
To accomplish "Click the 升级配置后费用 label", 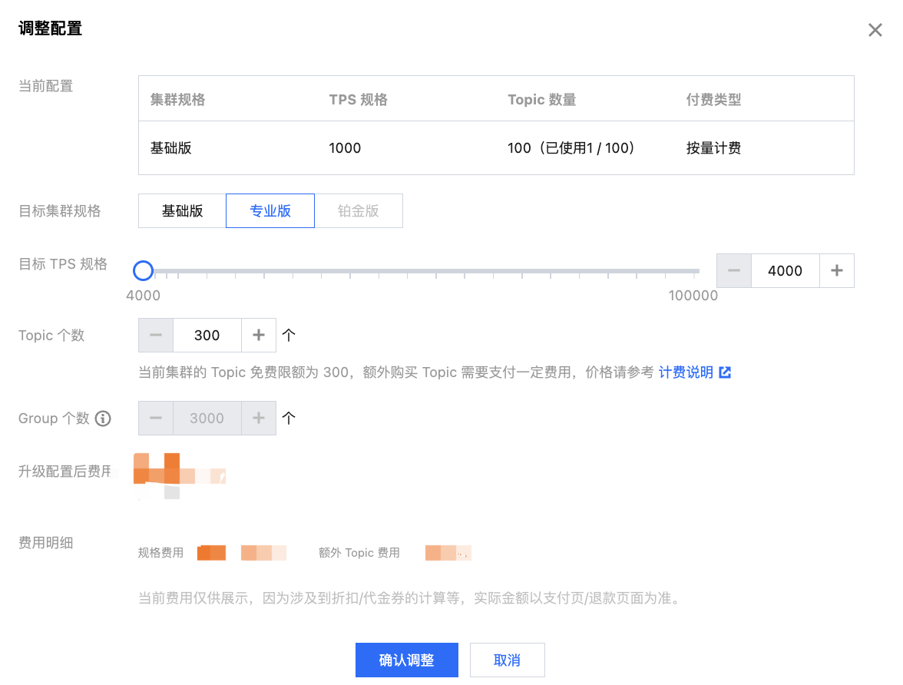I will click(x=65, y=472).
